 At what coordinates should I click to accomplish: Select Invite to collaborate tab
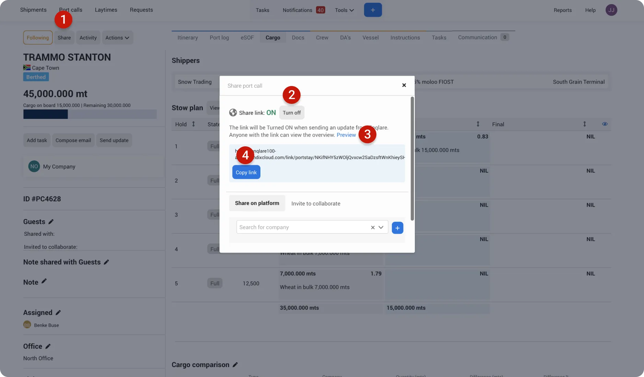[x=316, y=204]
